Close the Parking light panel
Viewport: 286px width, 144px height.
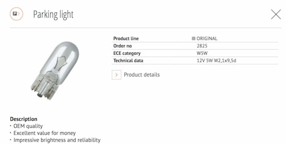click(x=276, y=15)
